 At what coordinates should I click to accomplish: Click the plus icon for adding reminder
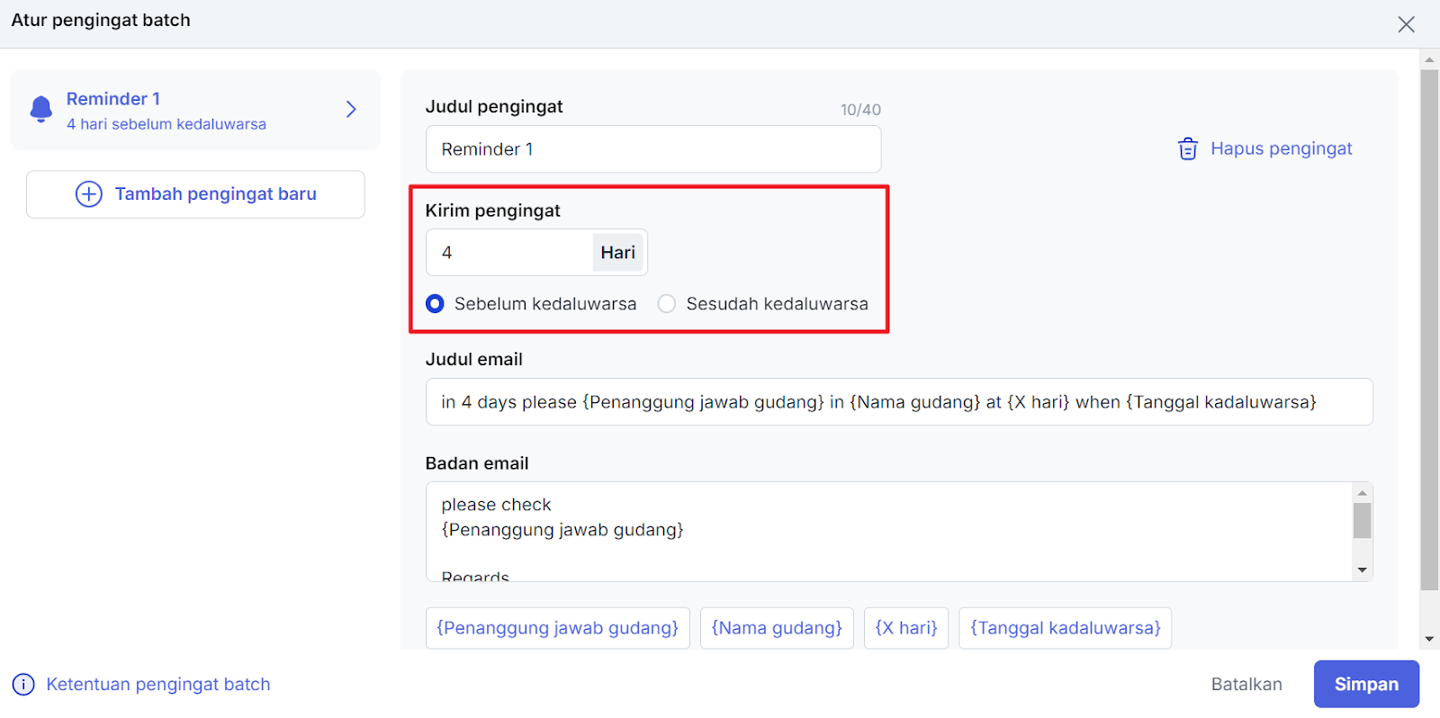pyautogui.click(x=88, y=194)
